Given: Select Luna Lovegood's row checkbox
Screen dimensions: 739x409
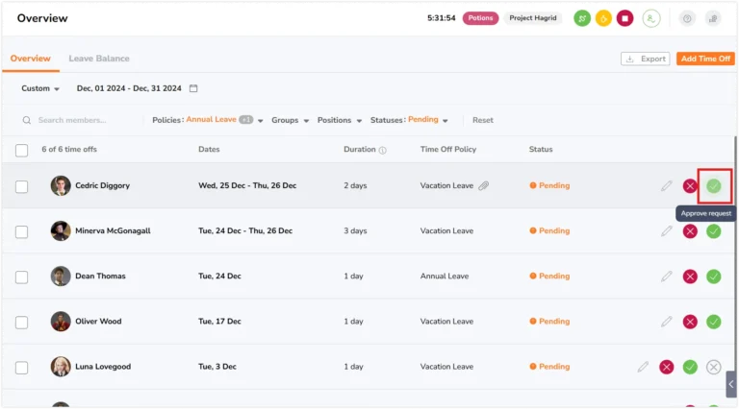Looking at the screenshot, I should [x=22, y=367].
